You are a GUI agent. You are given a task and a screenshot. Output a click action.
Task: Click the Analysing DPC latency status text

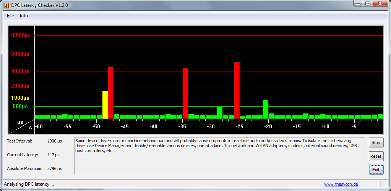point(29,184)
